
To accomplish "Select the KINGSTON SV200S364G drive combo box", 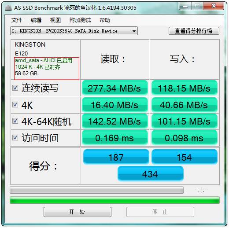I will pyautogui.click(x=74, y=31).
